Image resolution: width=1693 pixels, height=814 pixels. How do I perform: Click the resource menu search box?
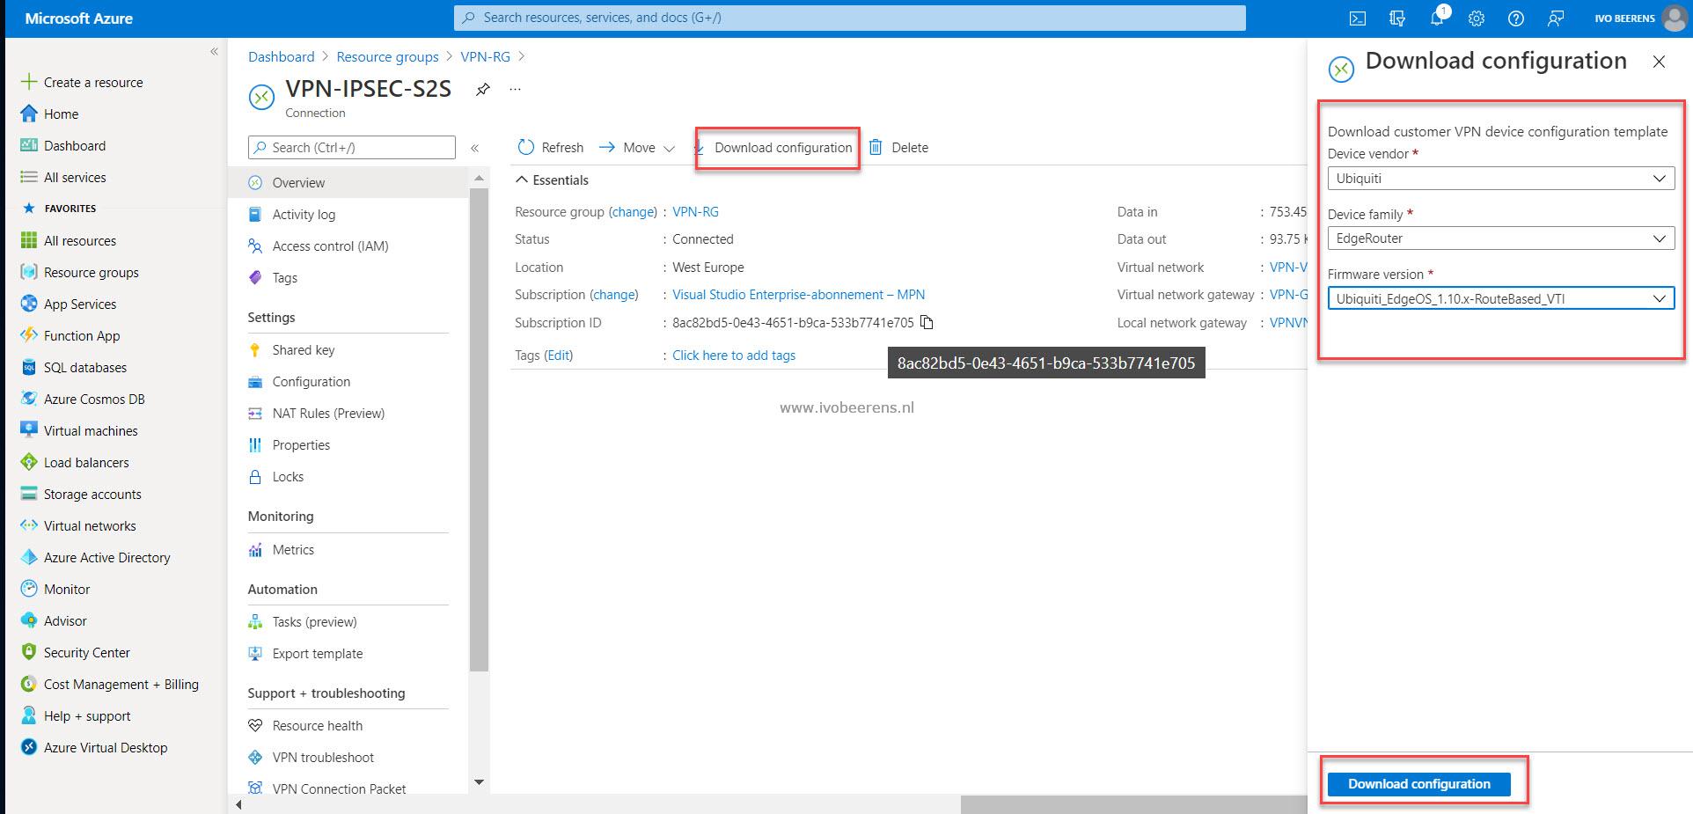pos(352,147)
